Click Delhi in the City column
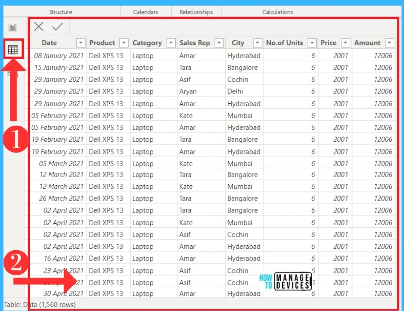The height and width of the screenshot is (311, 404). coord(235,91)
